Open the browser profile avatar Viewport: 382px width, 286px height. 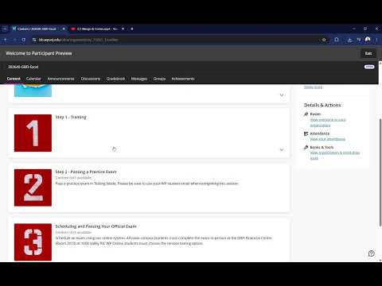[368, 40]
